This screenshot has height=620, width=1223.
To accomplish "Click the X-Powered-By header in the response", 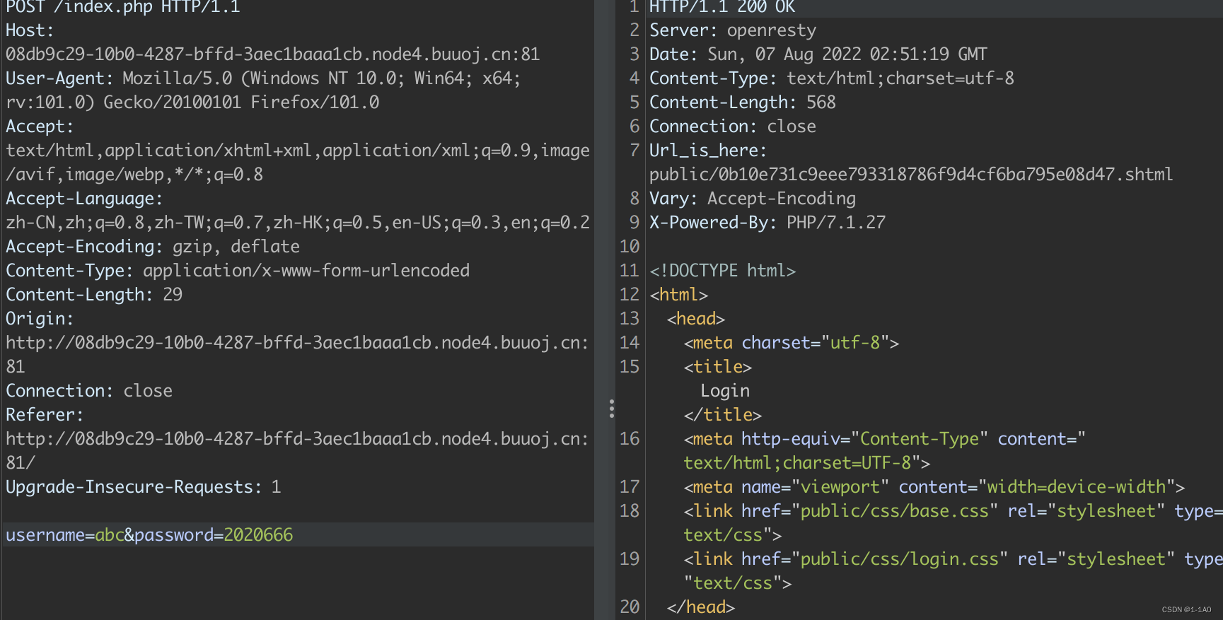I will [767, 223].
